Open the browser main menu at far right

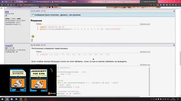[x=179, y=5]
